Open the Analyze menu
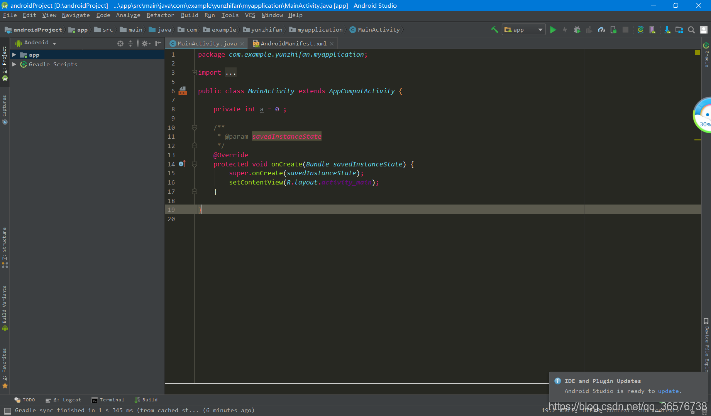Viewport: 711px width, 416px height. click(x=128, y=15)
